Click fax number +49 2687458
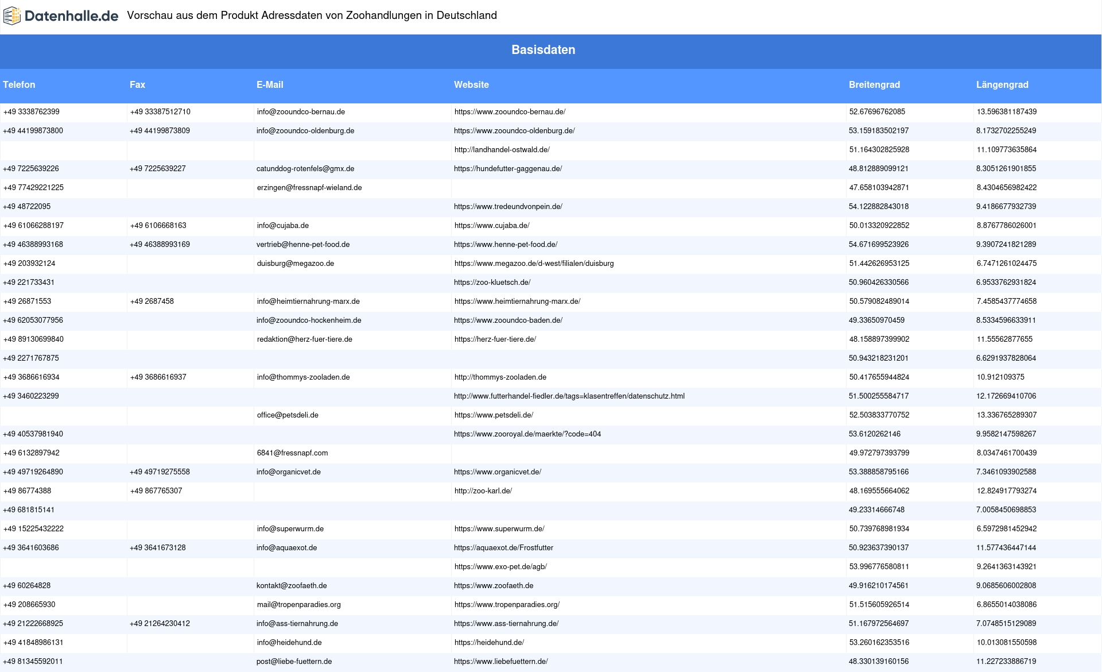The height and width of the screenshot is (672, 1102). tap(152, 302)
